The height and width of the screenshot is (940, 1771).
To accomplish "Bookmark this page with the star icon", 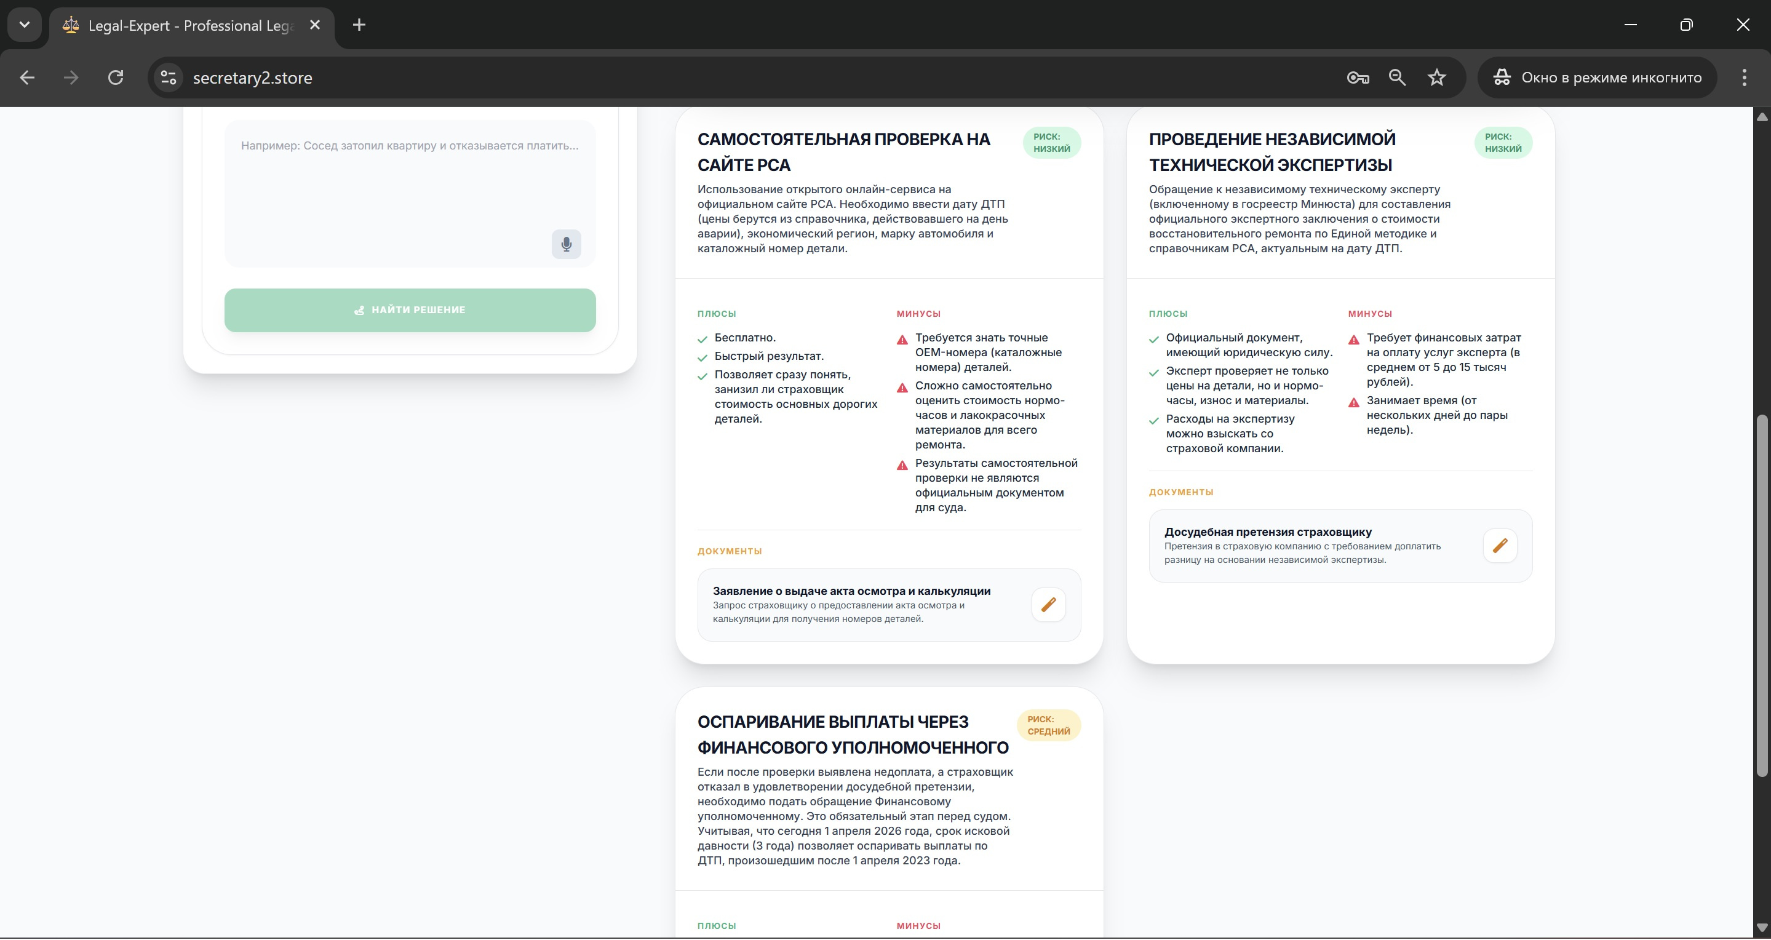I will 1436,78.
